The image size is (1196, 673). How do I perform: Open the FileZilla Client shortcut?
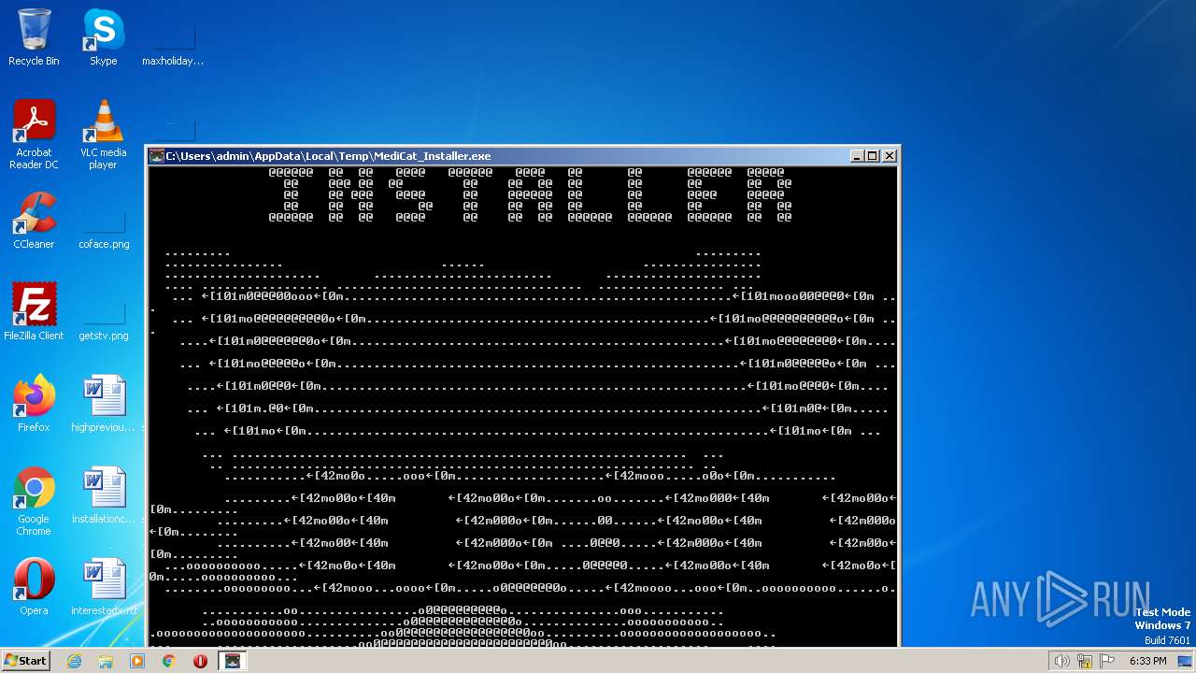(x=34, y=312)
